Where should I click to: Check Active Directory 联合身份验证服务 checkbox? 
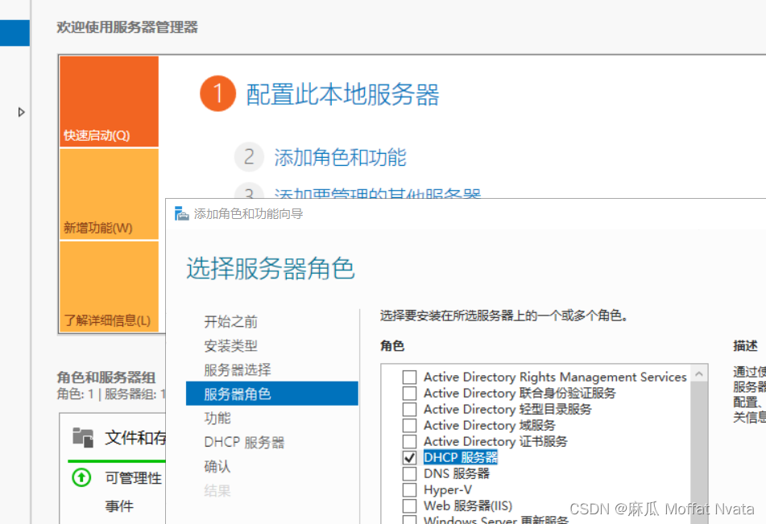[x=409, y=393]
